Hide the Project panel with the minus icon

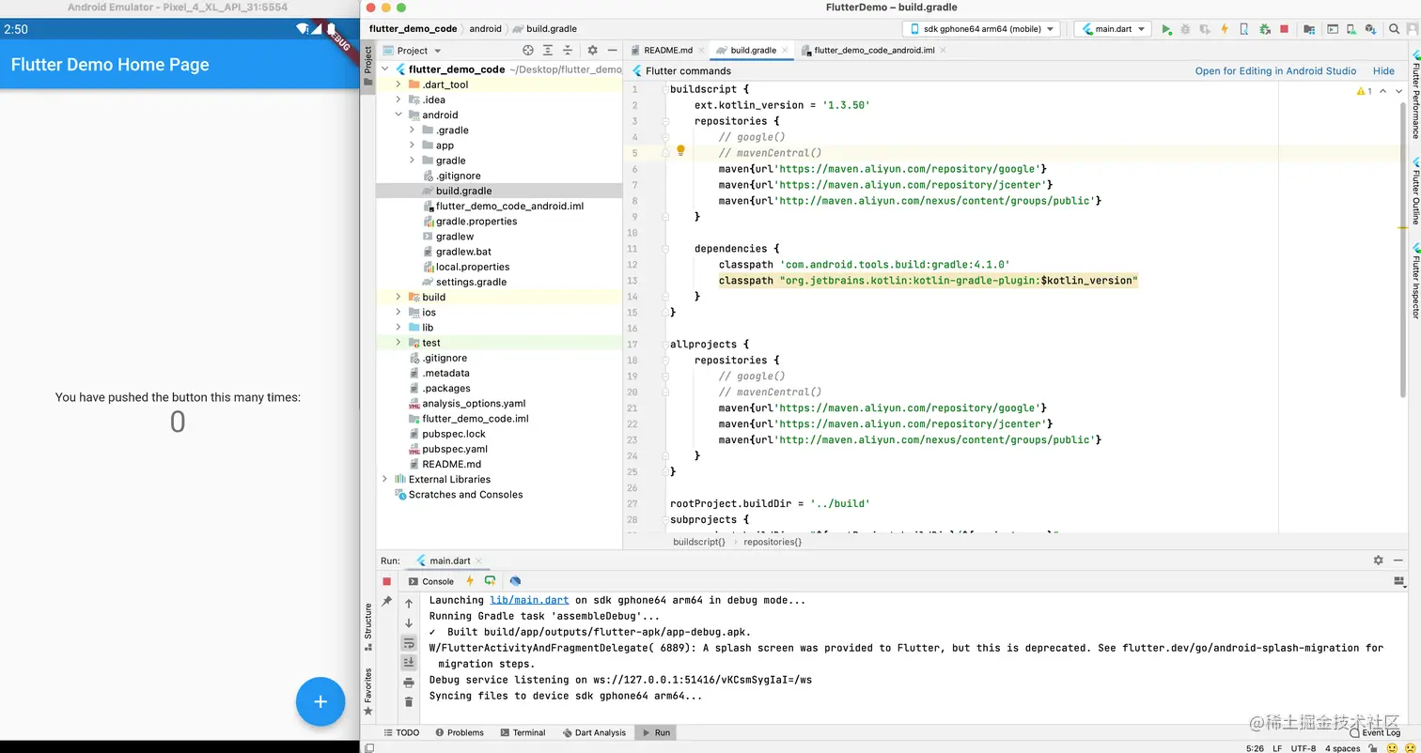click(x=612, y=50)
